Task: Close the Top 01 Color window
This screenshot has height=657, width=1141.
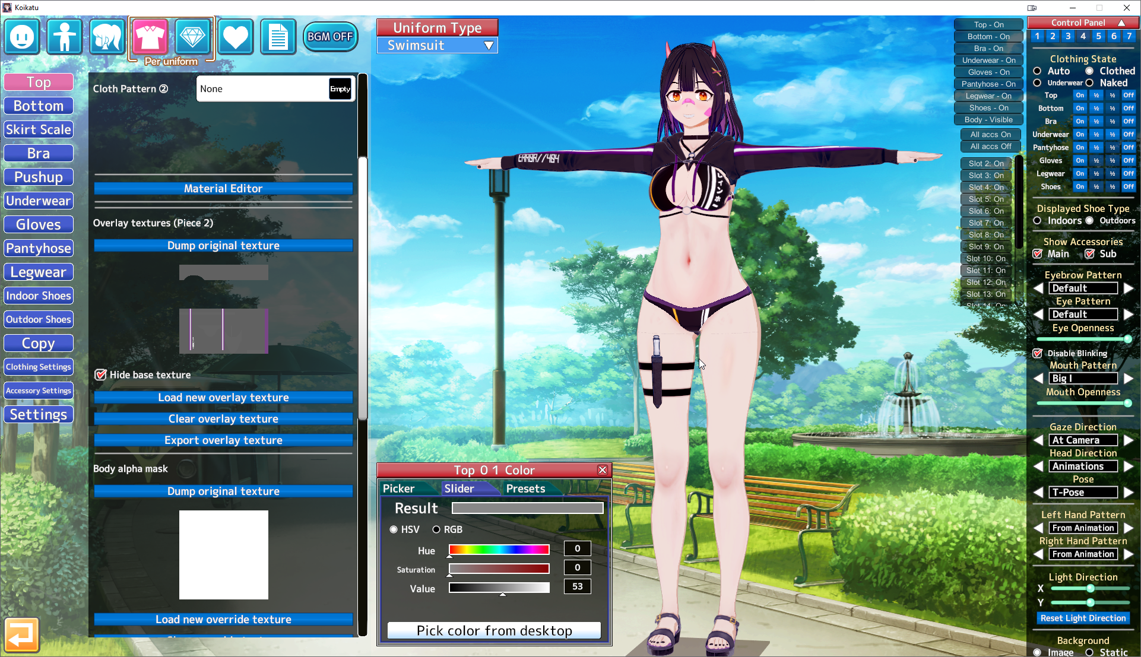Action: [603, 470]
